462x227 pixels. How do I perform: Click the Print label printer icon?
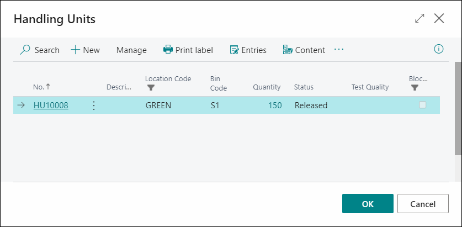[168, 50]
